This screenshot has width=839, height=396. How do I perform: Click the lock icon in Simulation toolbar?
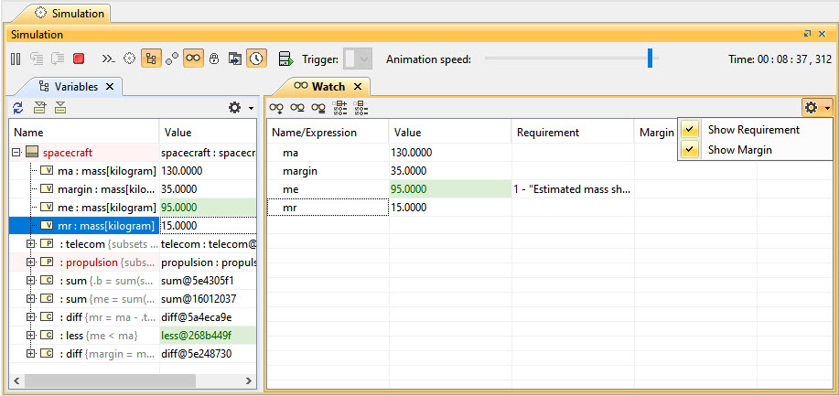pyautogui.click(x=215, y=59)
